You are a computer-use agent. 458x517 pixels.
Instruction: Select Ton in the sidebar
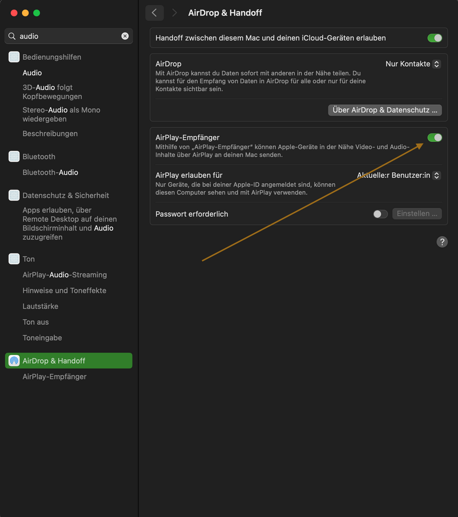[29, 259]
